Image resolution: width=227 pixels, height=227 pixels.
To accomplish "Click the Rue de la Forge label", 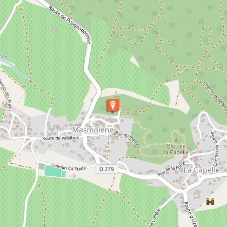I will 171,168.
